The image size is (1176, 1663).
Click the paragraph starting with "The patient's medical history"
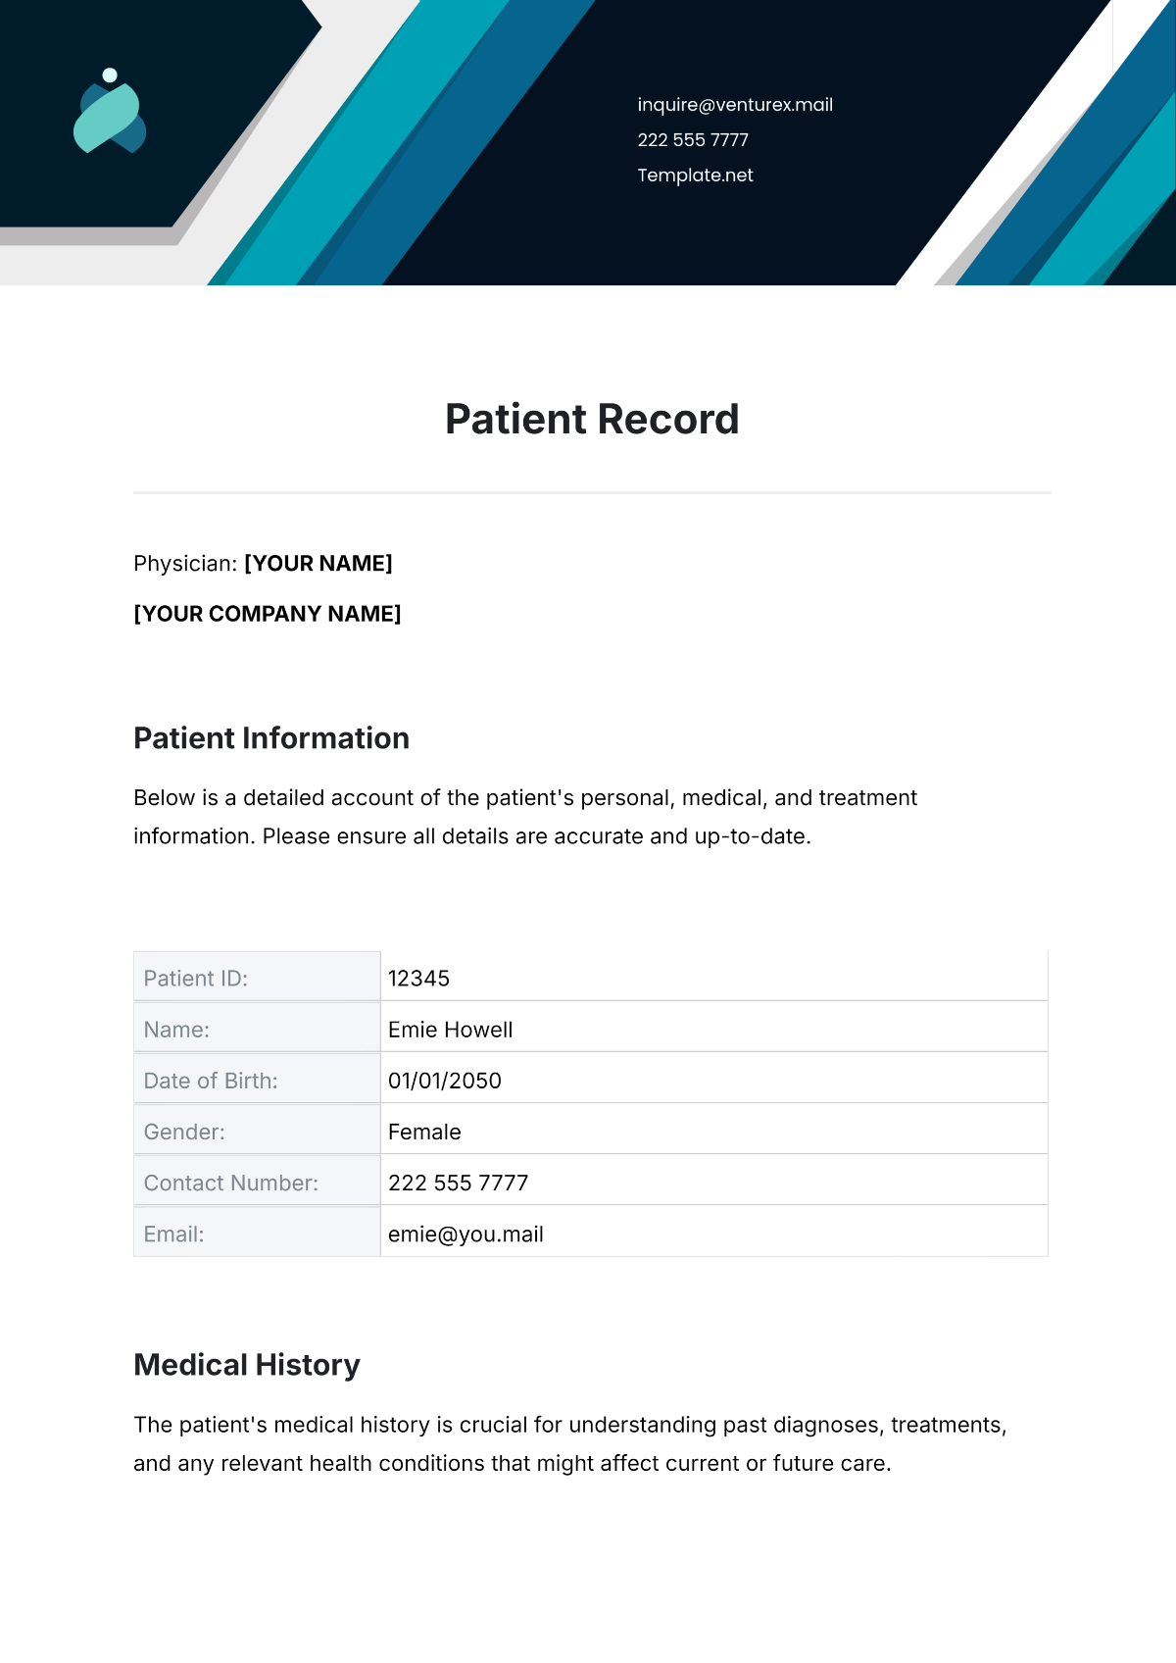[x=570, y=1443]
